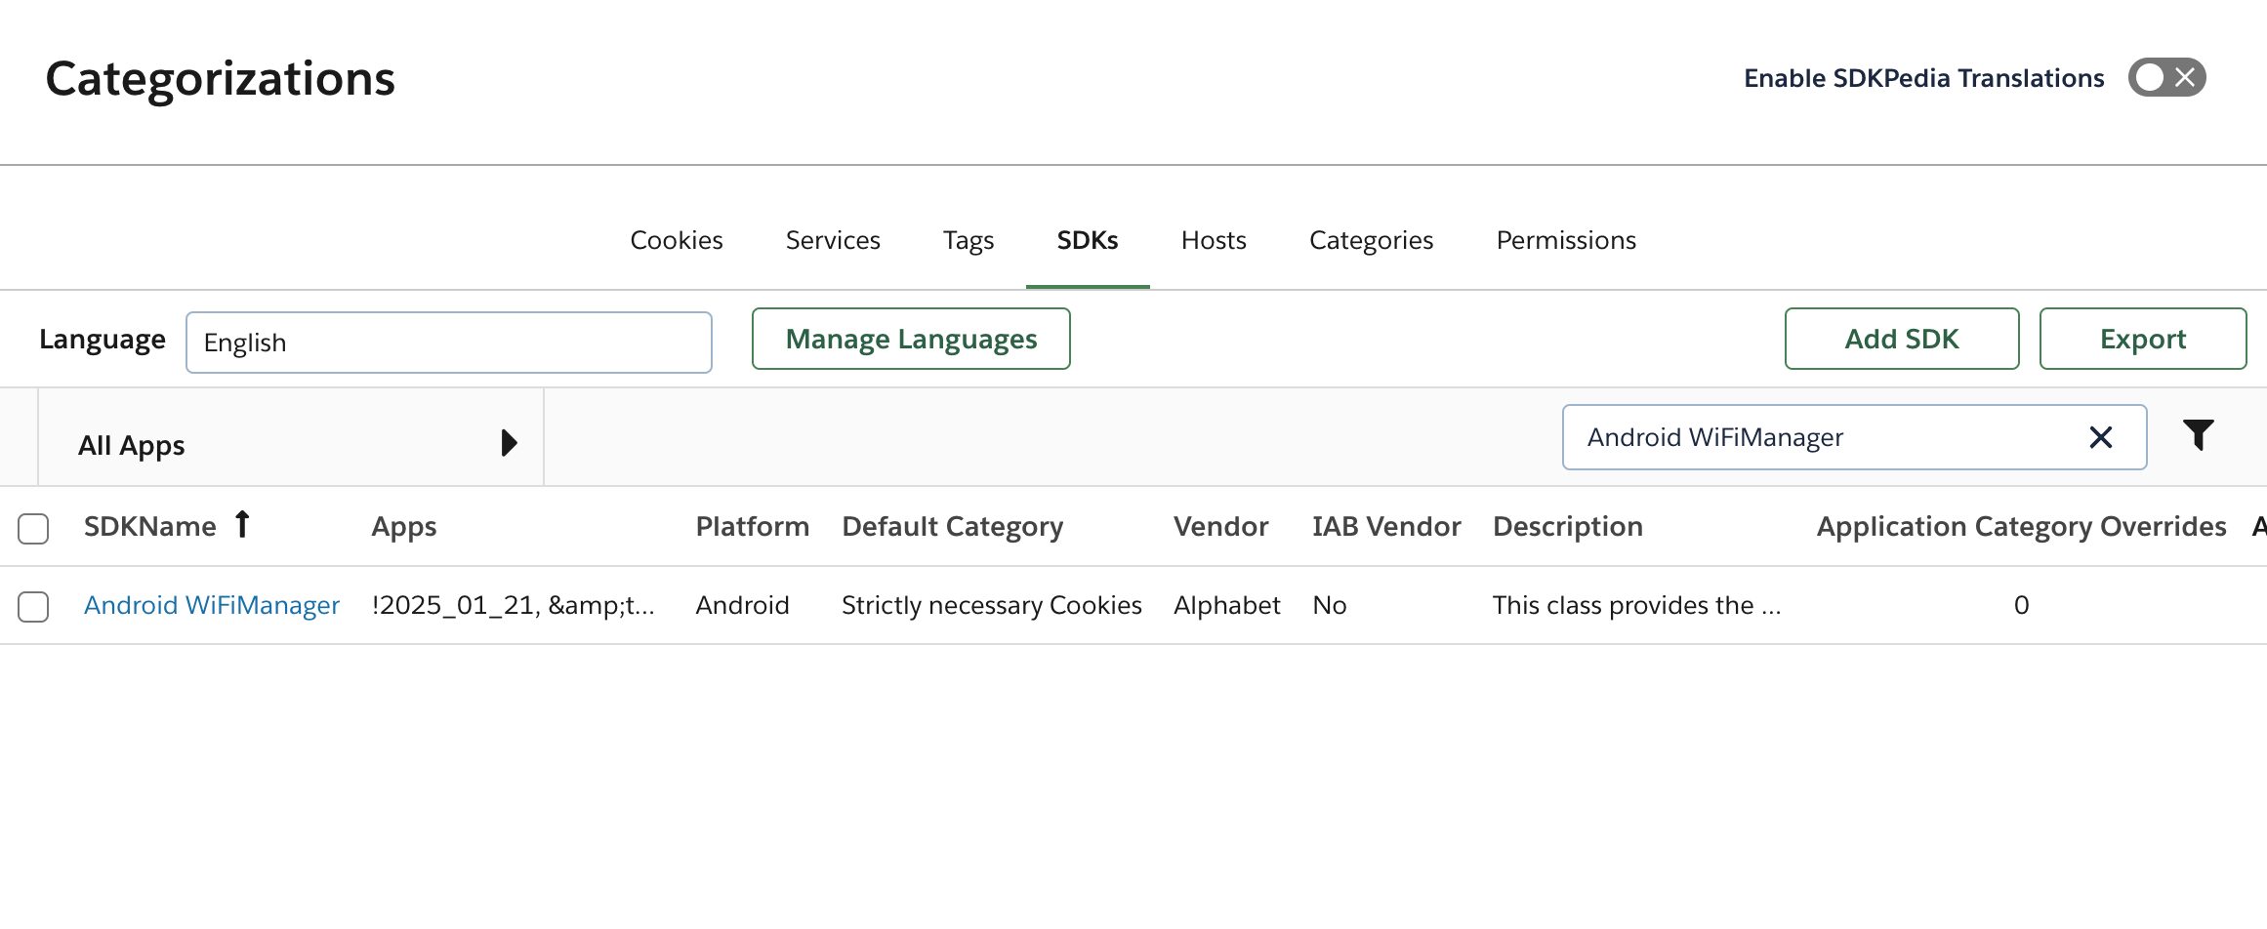Open the Permissions tab
2267x929 pixels.
pos(1565,240)
